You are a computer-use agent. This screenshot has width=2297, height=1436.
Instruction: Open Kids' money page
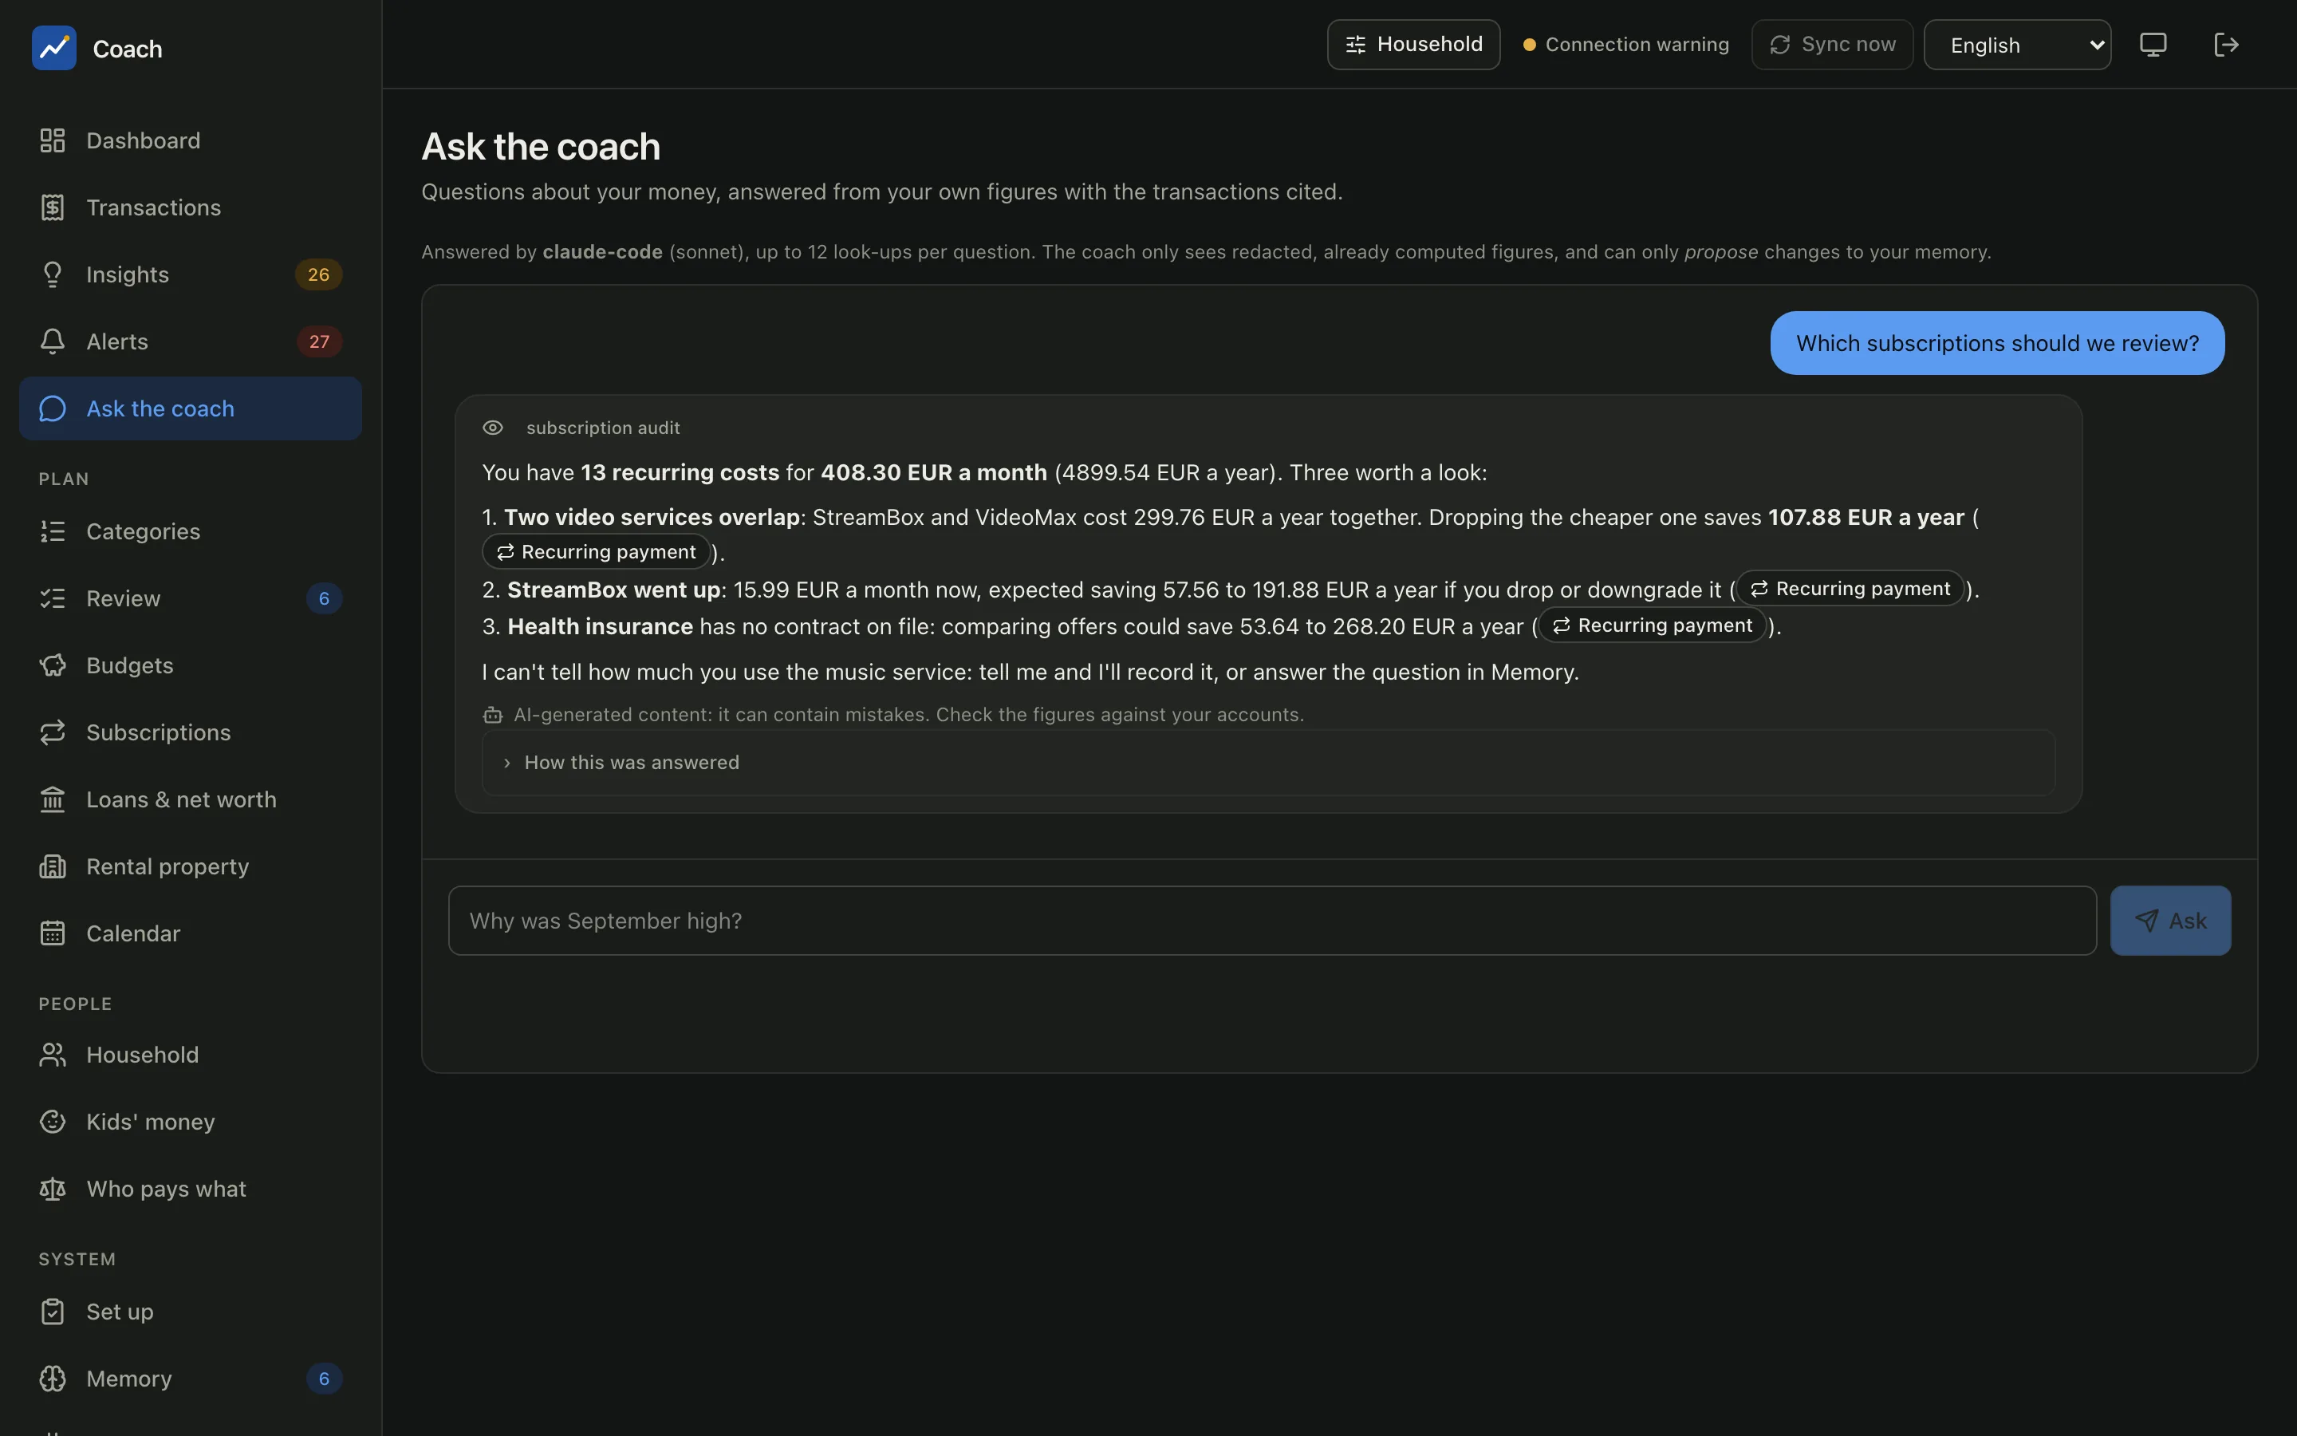point(190,1122)
